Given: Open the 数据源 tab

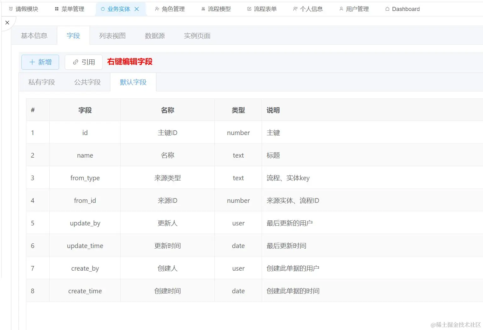Looking at the screenshot, I should (154, 35).
